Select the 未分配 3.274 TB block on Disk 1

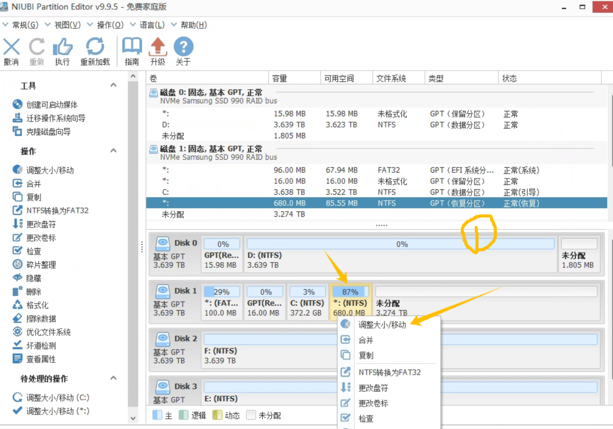pyautogui.click(x=486, y=302)
